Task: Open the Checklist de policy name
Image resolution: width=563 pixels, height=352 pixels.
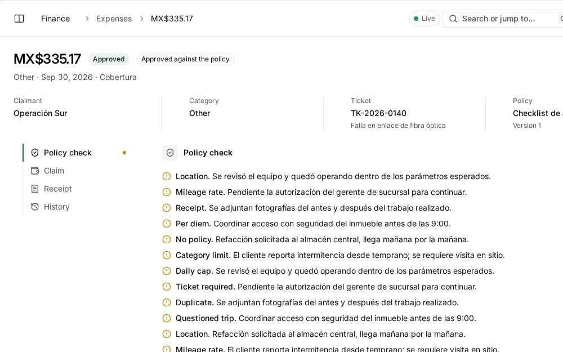Action: pos(538,114)
